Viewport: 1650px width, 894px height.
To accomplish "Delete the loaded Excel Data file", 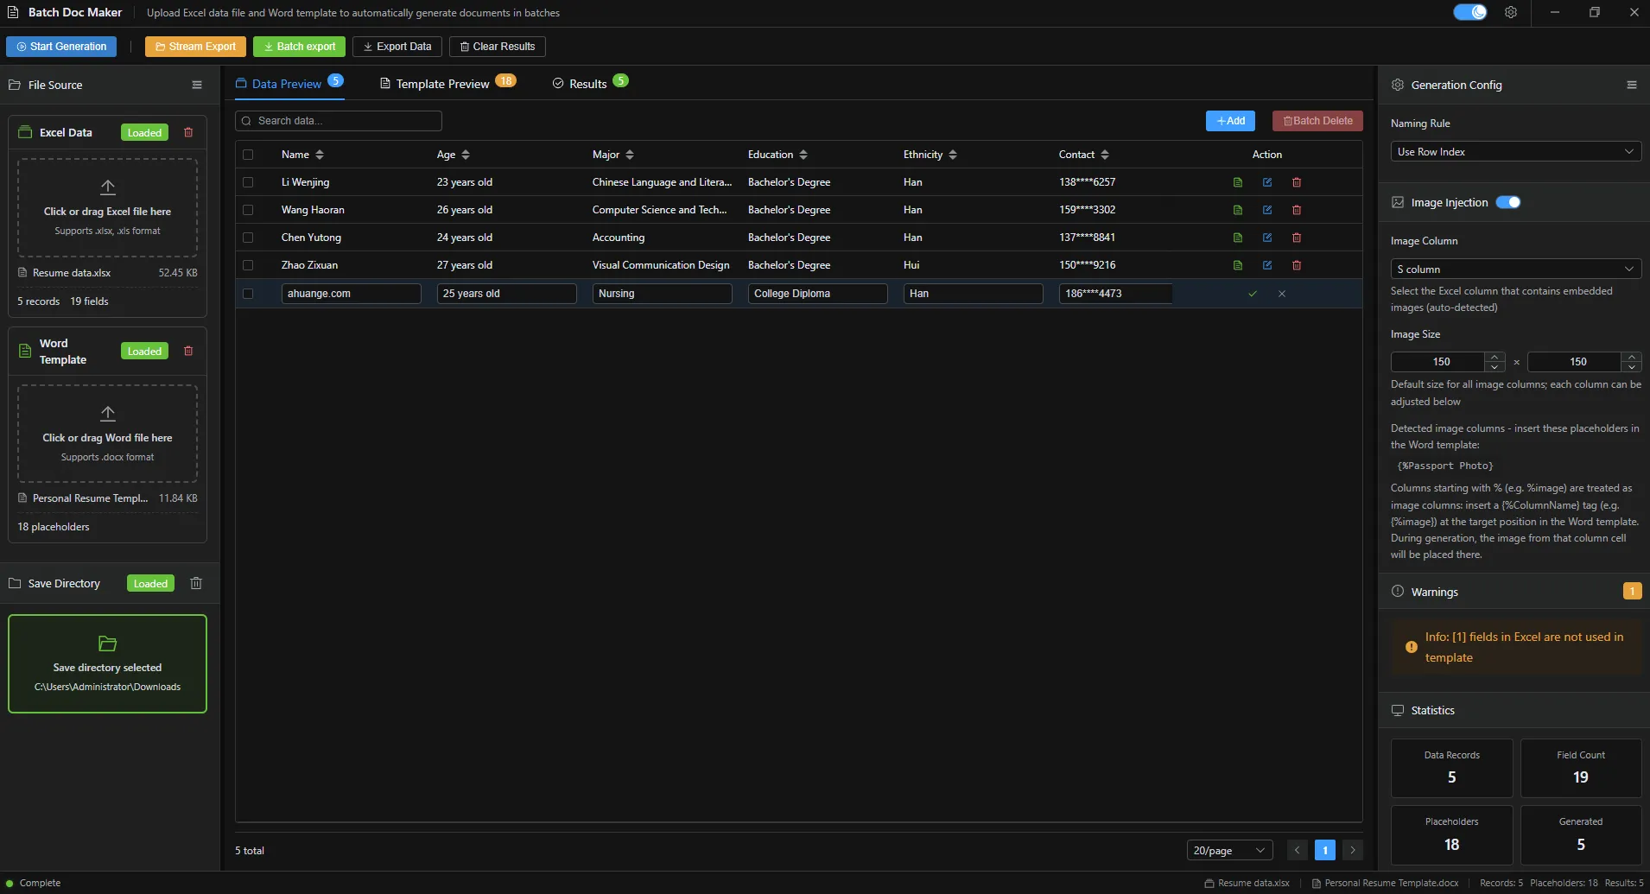I will tap(188, 132).
